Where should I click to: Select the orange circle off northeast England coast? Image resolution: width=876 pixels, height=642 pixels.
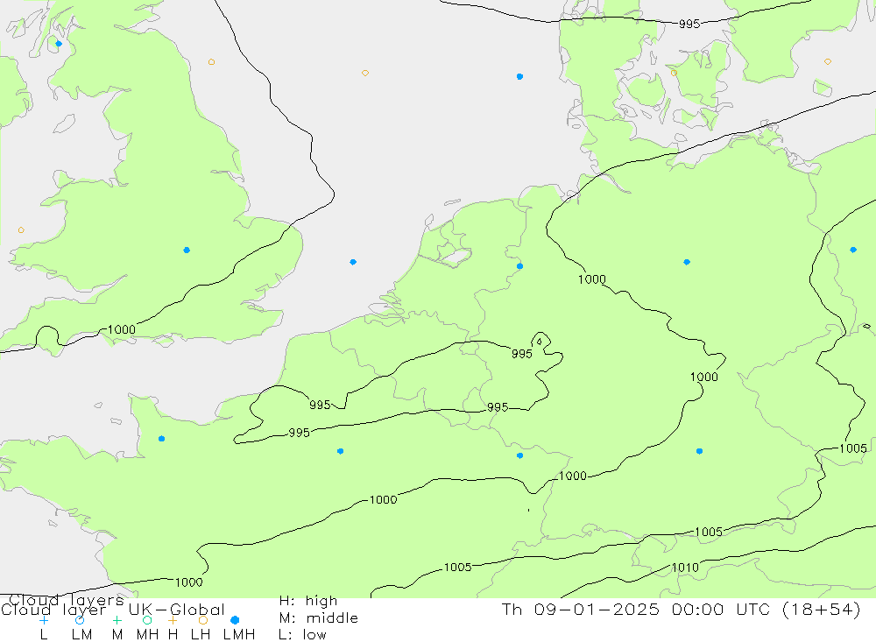(211, 62)
